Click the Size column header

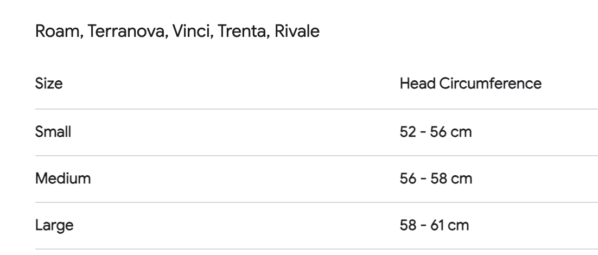(49, 84)
